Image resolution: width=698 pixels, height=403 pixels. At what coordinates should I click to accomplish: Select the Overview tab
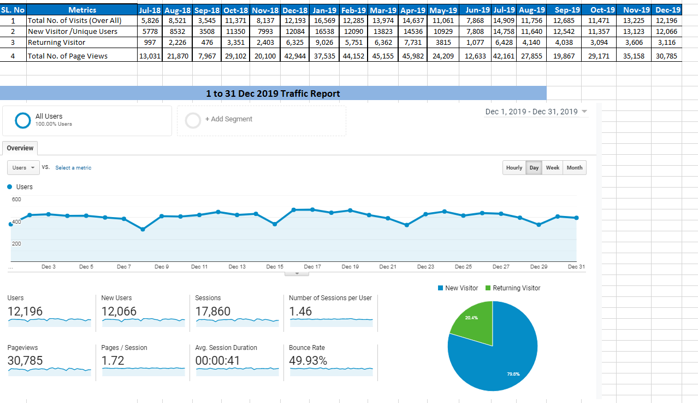tap(20, 148)
